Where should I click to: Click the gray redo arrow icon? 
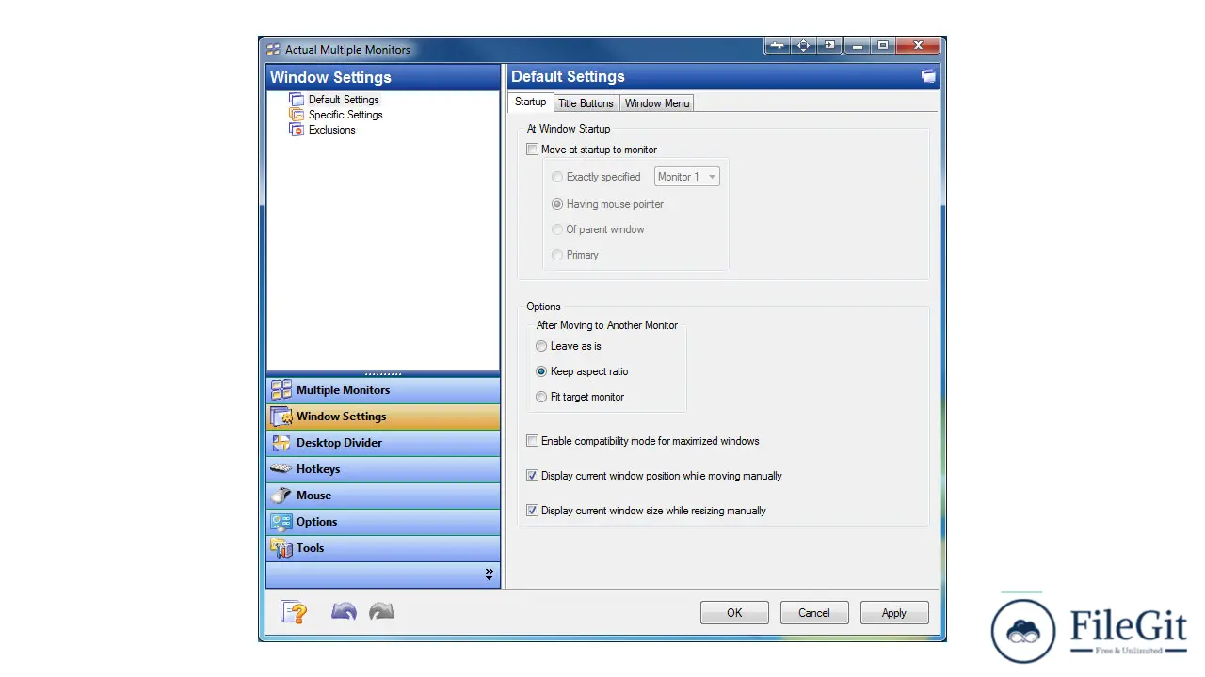(381, 612)
